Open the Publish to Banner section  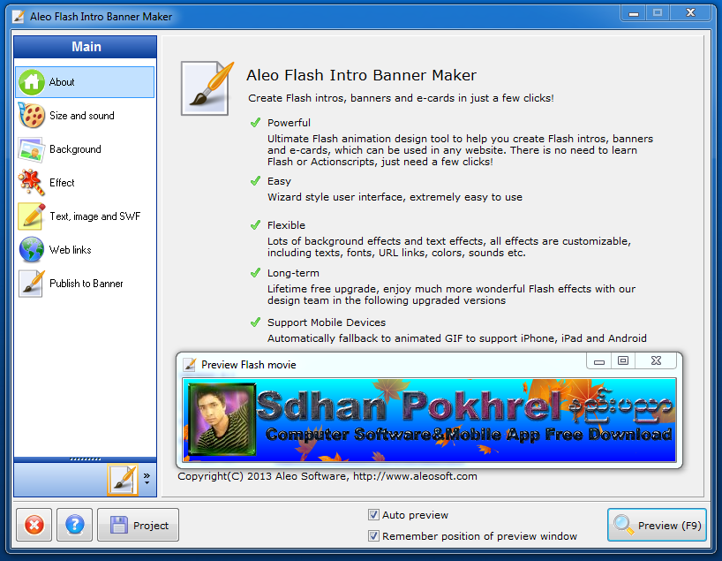pyautogui.click(x=86, y=284)
